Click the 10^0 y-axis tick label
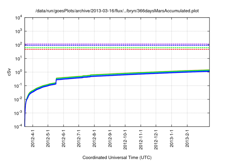 (x=18, y=72)
